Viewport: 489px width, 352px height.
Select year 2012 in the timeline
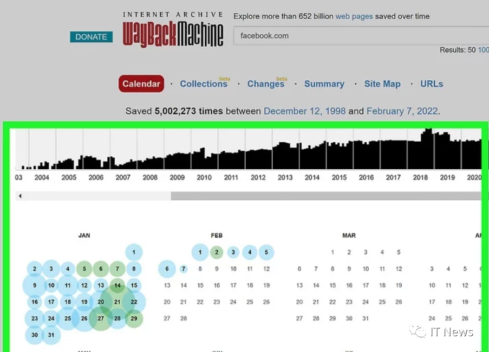click(258, 177)
